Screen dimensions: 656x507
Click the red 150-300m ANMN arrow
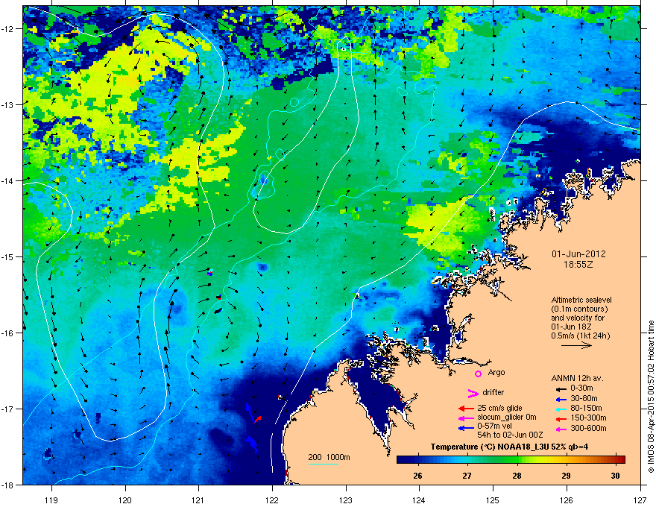pos(560,419)
